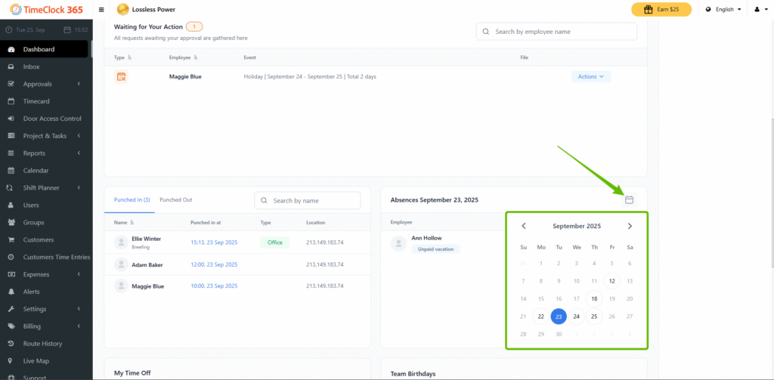Image resolution: width=774 pixels, height=380 pixels.
Task: Click the Earn $25 button
Action: 661,10
